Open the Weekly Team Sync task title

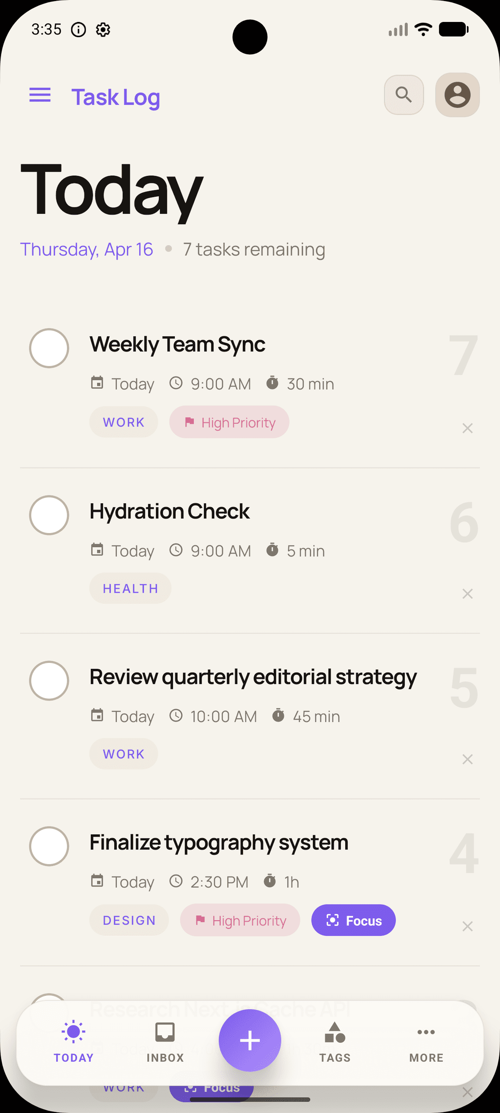177,345
